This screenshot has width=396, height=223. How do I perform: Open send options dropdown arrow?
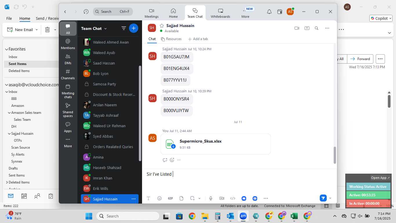[x=330, y=198]
